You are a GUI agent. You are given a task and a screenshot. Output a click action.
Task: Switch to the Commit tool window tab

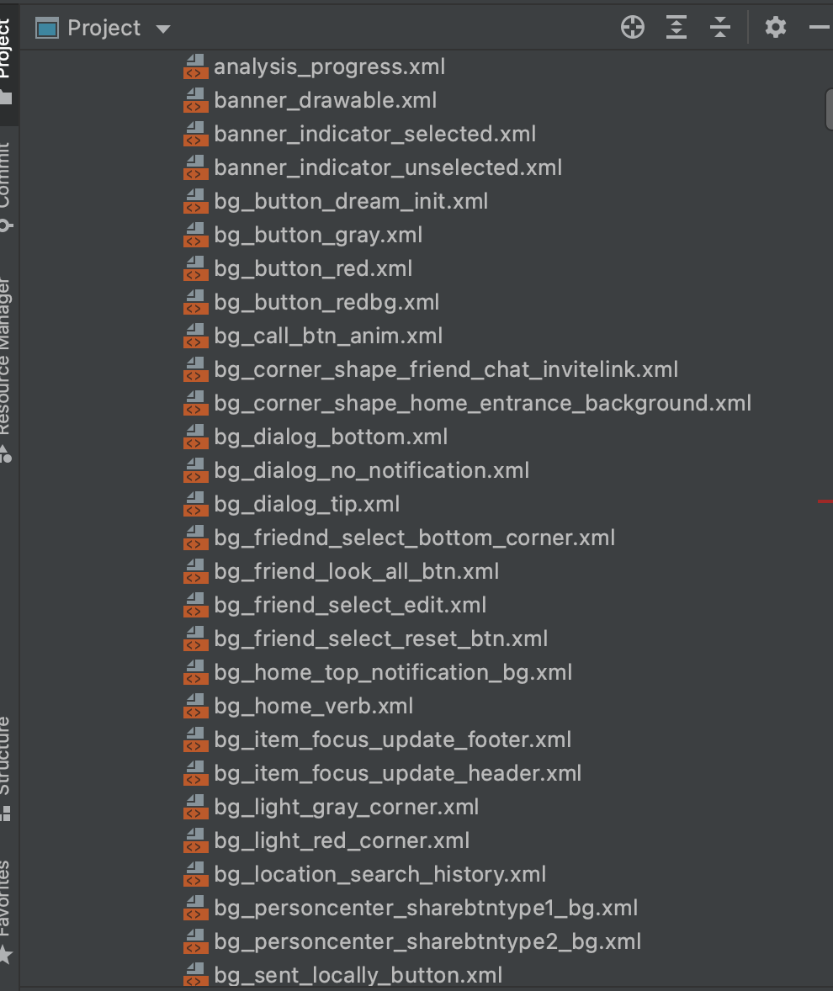(6, 187)
